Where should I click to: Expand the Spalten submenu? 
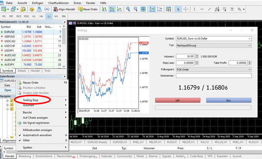click(42, 147)
